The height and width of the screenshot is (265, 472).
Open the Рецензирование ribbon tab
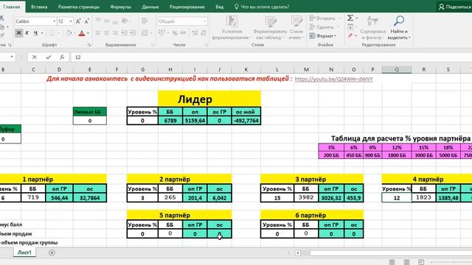tap(187, 7)
